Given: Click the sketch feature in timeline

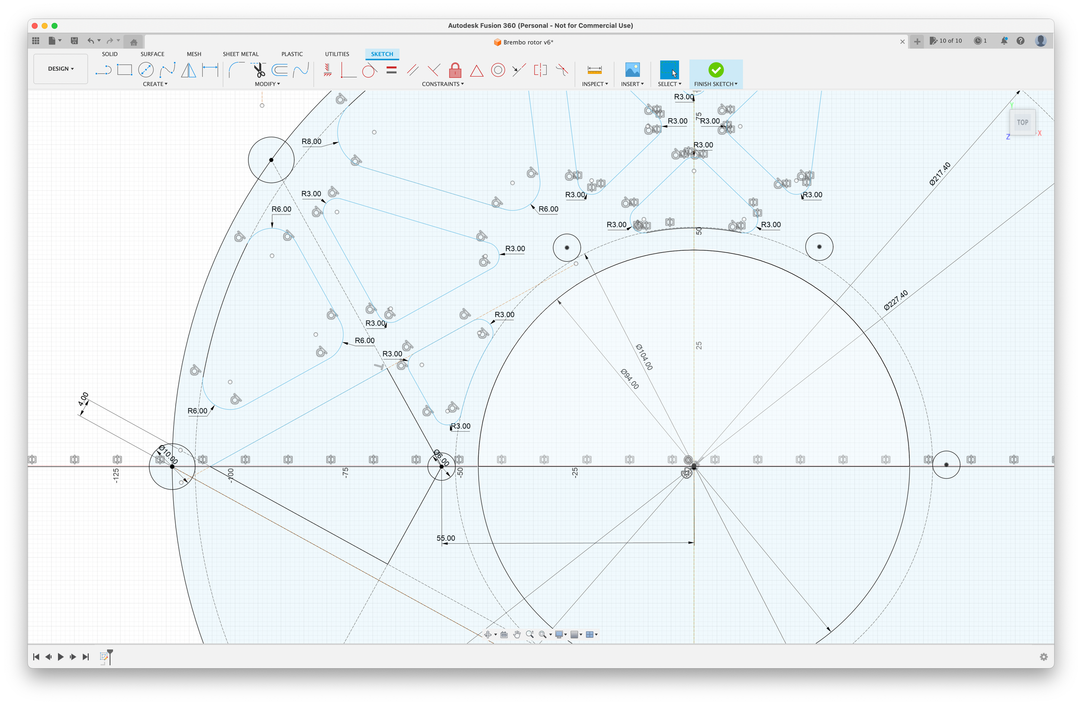Looking at the screenshot, I should [104, 657].
